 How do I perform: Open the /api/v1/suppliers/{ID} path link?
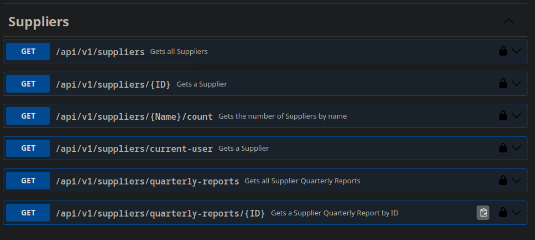113,84
